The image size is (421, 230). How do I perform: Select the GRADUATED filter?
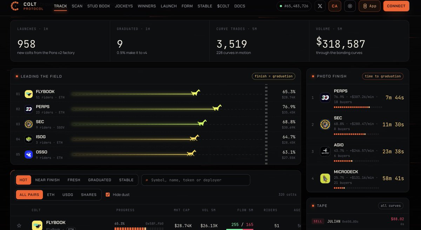[x=100, y=180]
